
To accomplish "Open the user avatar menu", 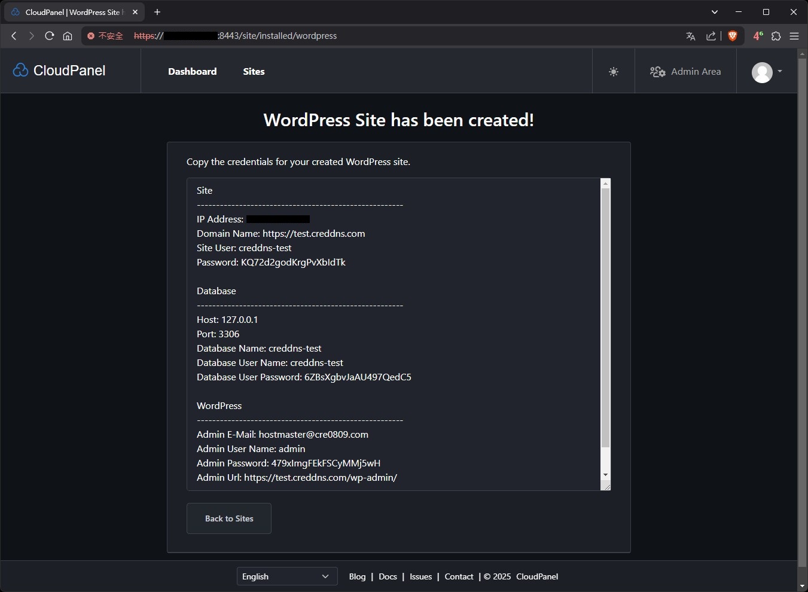I will point(766,72).
